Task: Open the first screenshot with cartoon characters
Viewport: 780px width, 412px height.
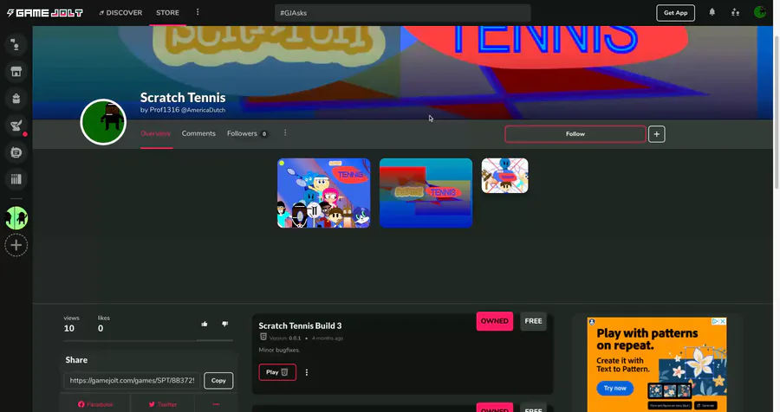Action: 324,193
